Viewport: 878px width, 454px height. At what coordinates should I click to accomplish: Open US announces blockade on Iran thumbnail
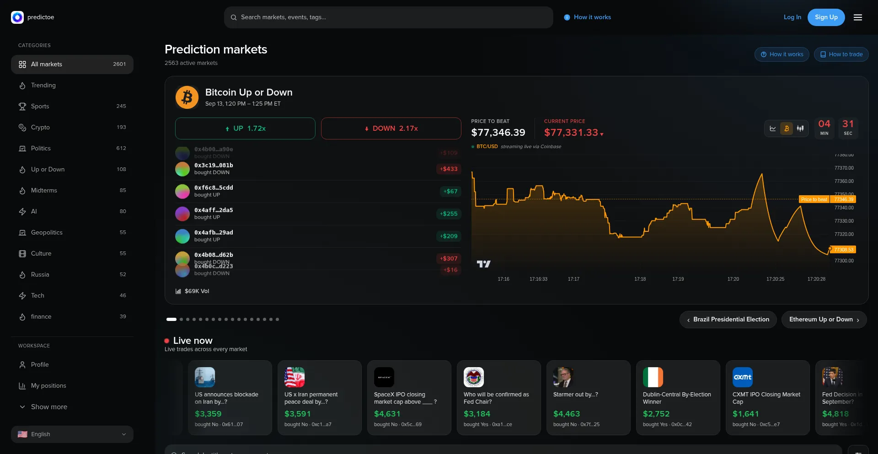205,377
